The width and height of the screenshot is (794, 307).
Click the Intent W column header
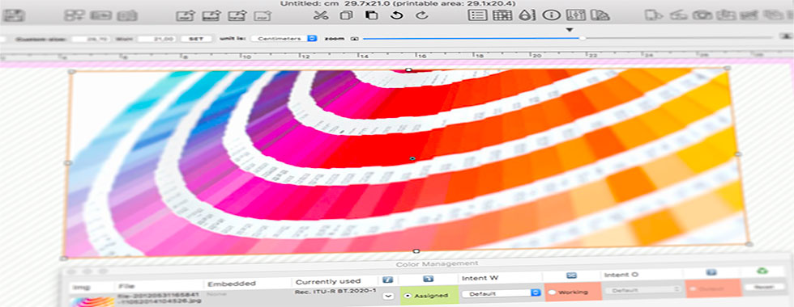pos(480,278)
